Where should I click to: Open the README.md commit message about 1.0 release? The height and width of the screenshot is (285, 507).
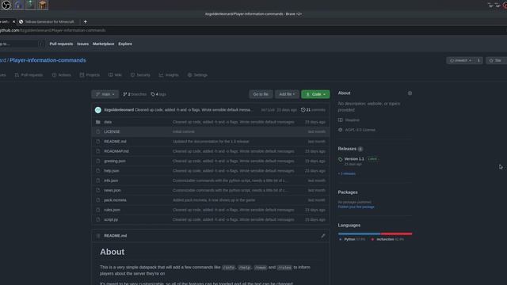[211, 142]
